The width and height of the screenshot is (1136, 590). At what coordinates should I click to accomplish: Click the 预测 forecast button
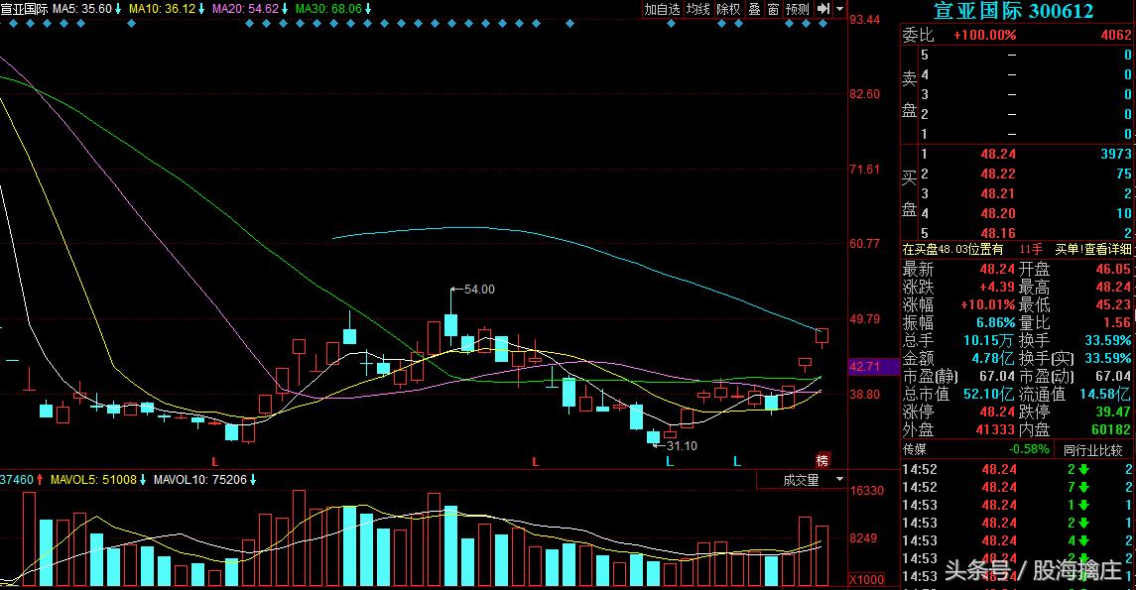click(x=797, y=9)
